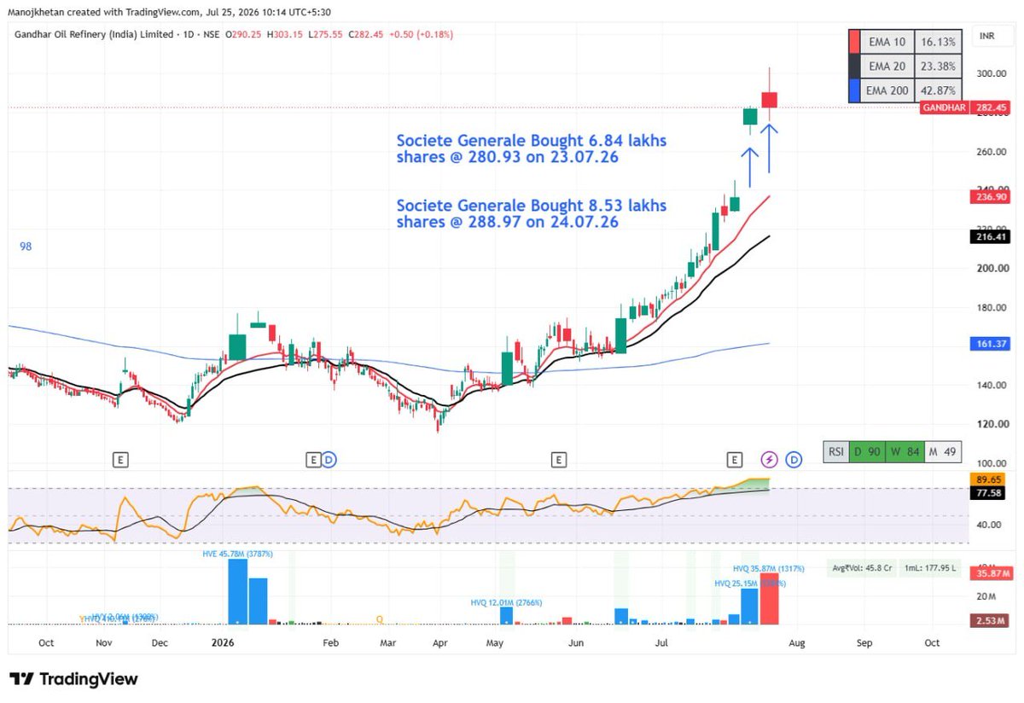The height and width of the screenshot is (703, 1024).
Task: Click the HVQ 35.87M (1317%) volume annotation
Action: (769, 568)
